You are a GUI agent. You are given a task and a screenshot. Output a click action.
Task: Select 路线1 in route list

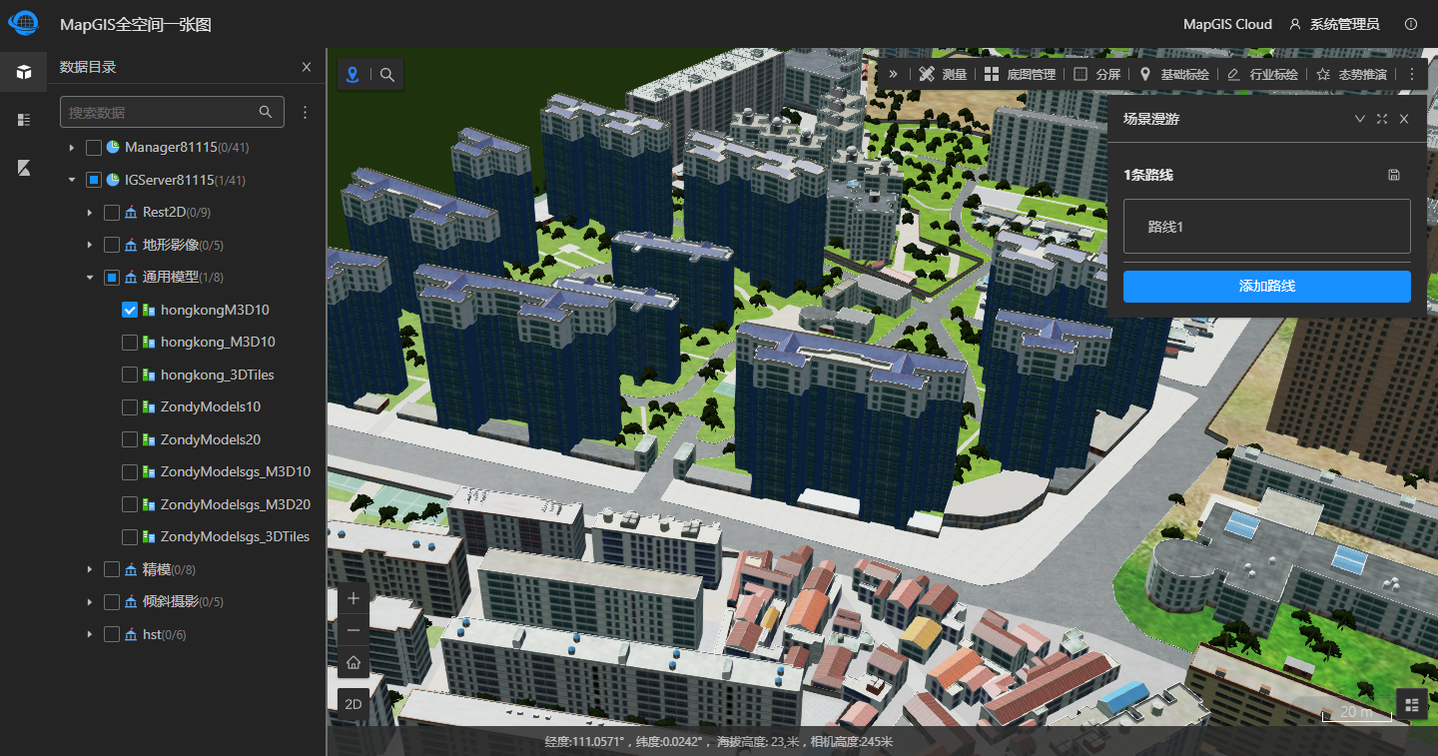tap(1266, 227)
